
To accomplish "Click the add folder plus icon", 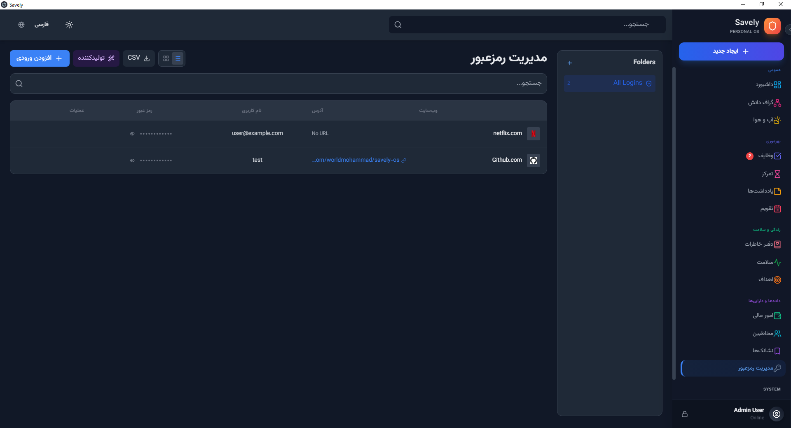I will pos(570,63).
